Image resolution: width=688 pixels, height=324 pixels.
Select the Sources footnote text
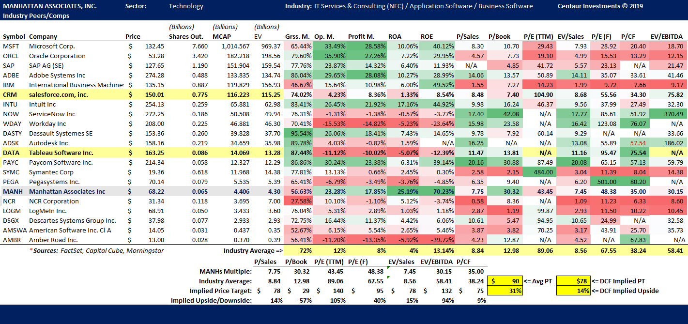click(x=97, y=251)
